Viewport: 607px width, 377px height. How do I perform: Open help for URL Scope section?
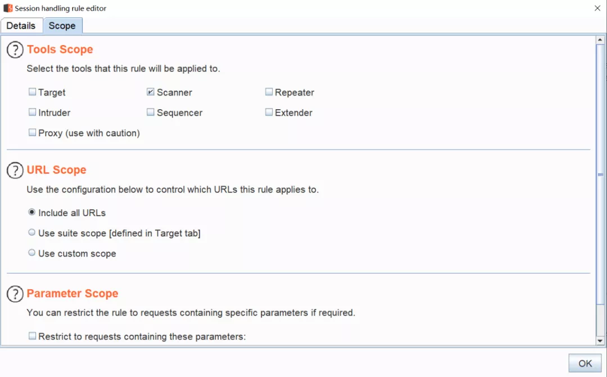pyautogui.click(x=15, y=170)
